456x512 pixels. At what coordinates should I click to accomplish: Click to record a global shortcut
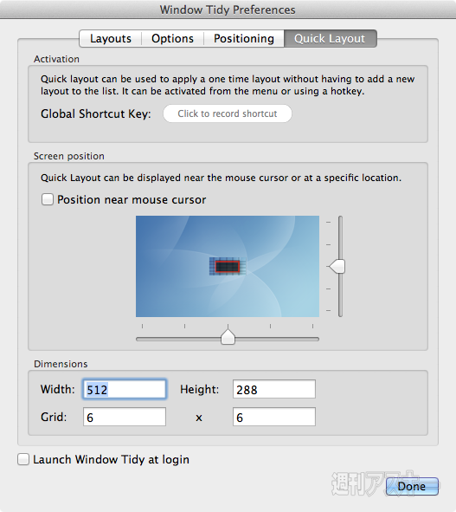tap(228, 113)
